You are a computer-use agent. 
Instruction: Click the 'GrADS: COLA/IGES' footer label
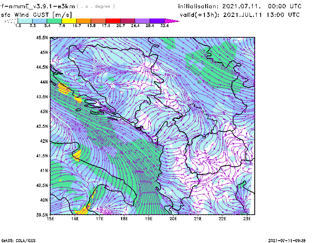click(18, 241)
